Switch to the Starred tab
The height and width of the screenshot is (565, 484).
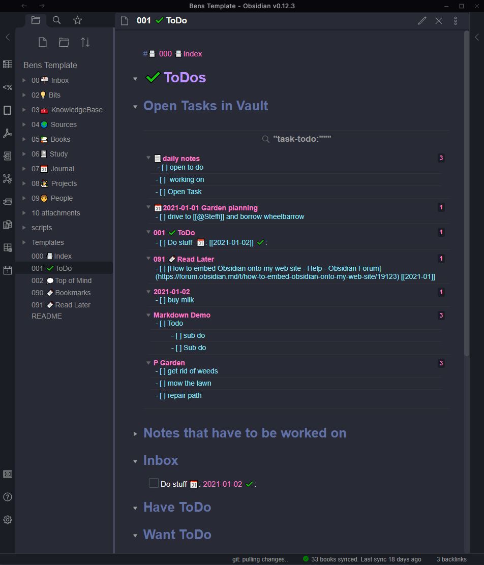point(77,20)
